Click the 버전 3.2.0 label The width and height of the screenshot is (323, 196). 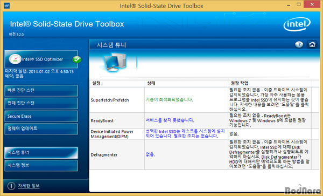(x=16, y=35)
